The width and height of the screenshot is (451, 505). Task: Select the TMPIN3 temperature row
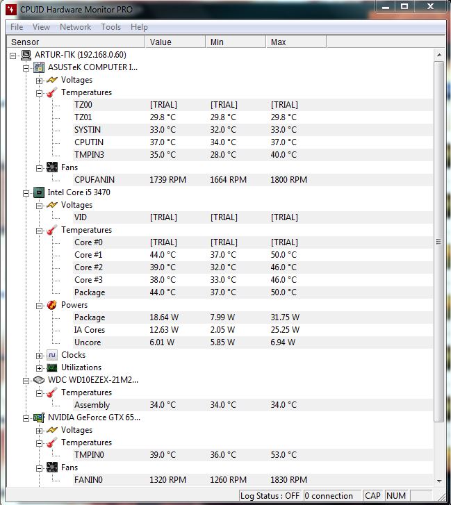point(253,155)
